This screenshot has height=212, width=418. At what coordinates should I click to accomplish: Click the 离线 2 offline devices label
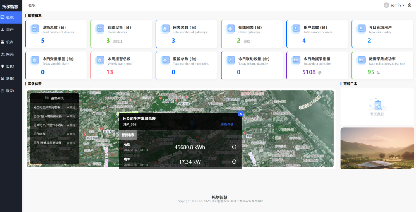click(x=118, y=41)
